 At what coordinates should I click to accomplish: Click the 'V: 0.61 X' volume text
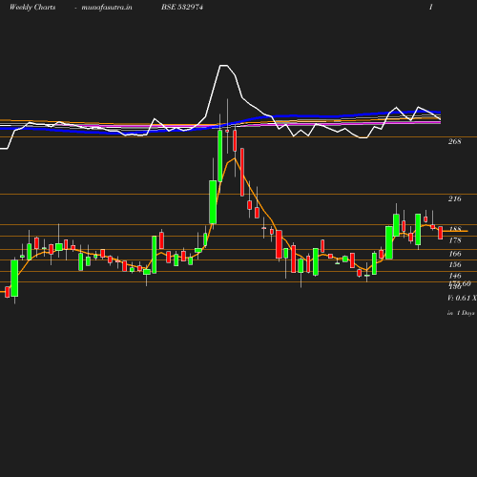tap(462, 298)
